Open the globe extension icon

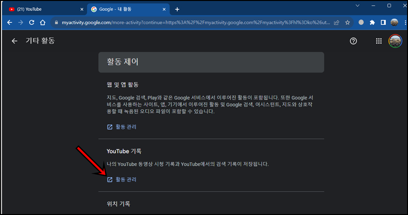361,23
